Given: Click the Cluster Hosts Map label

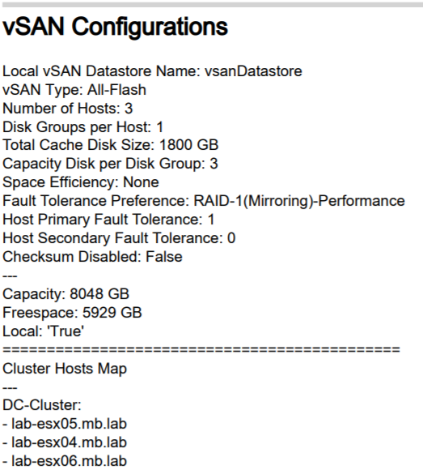Looking at the screenshot, I should [x=65, y=369].
